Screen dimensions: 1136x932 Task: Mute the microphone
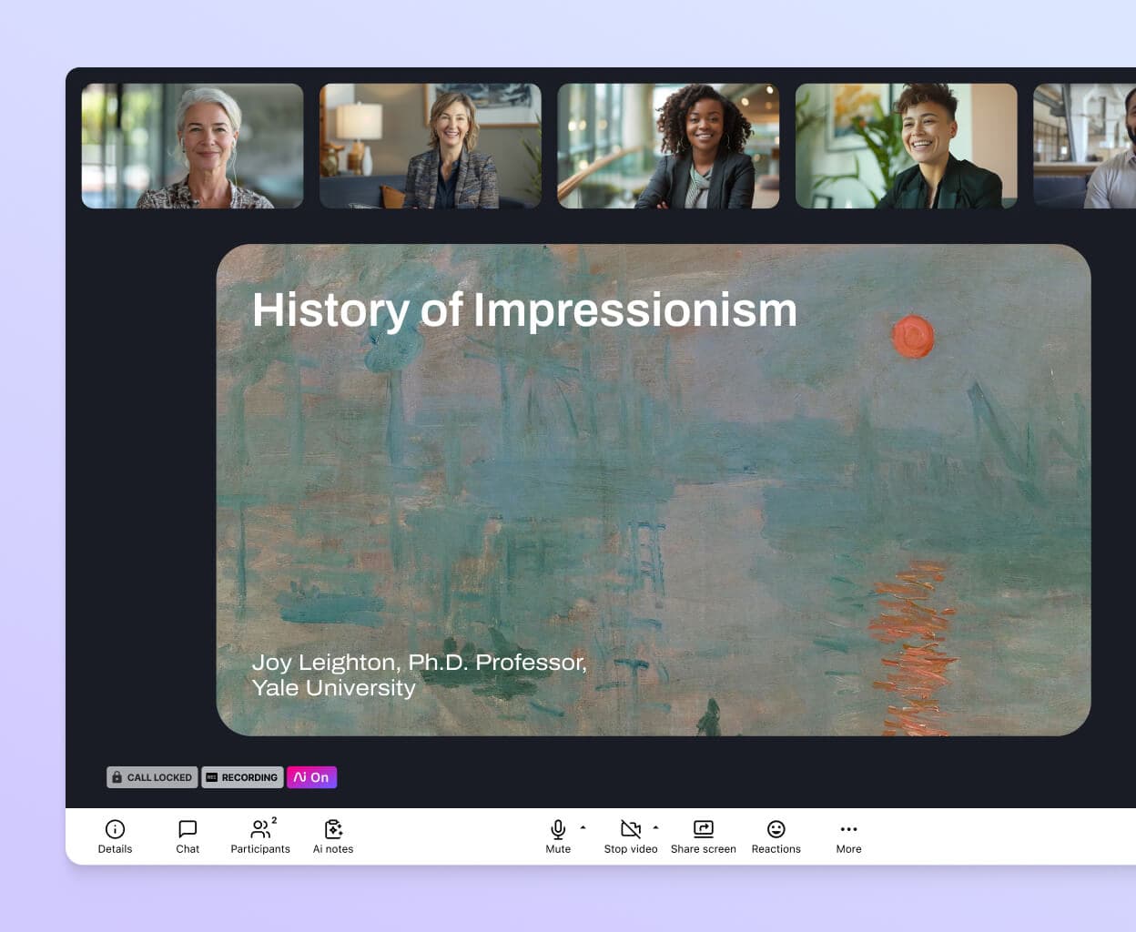558,829
